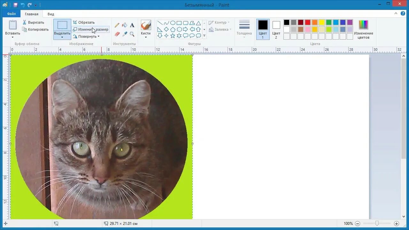The width and height of the screenshot is (409, 230).
Task: Click the zoom out minus button
Action: [358, 224]
